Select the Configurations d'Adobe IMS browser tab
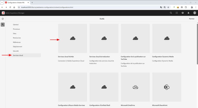 pyautogui.click(x=17, y=3)
